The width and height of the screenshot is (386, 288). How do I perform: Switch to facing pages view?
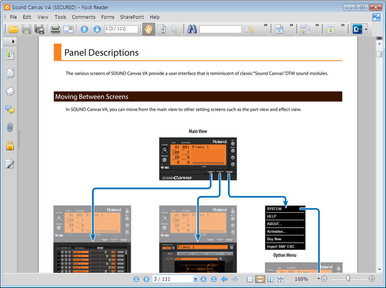pos(270,279)
